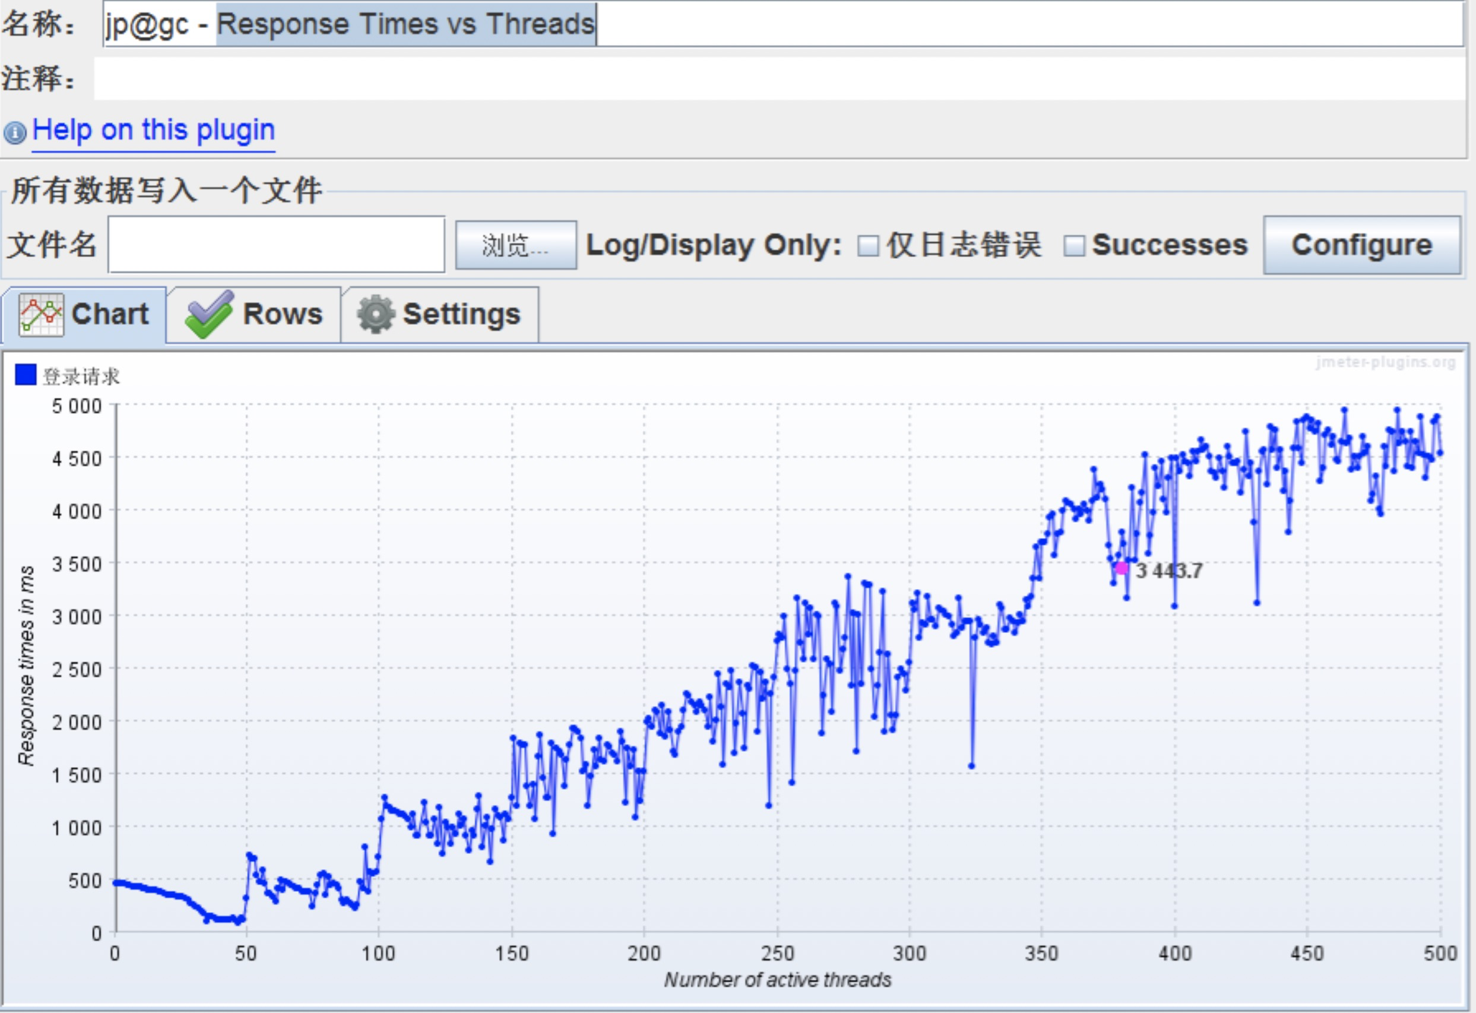This screenshot has width=1476, height=1013.
Task: Open the jmeter-plugins.org watermark link
Action: point(1385,362)
